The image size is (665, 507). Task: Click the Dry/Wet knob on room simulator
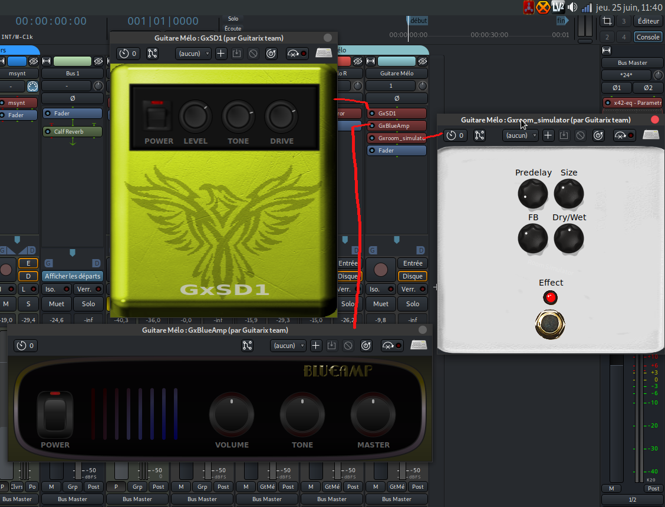[568, 239]
